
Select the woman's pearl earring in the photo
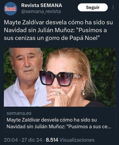(83, 92)
